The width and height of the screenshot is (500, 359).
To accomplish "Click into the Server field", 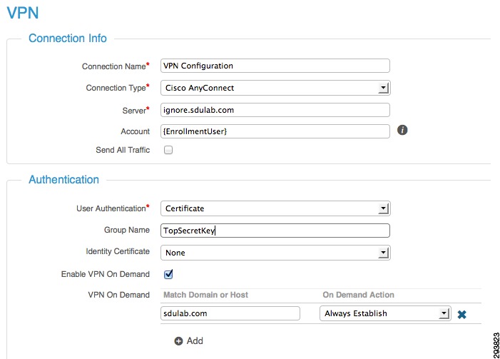I will pyautogui.click(x=275, y=110).
